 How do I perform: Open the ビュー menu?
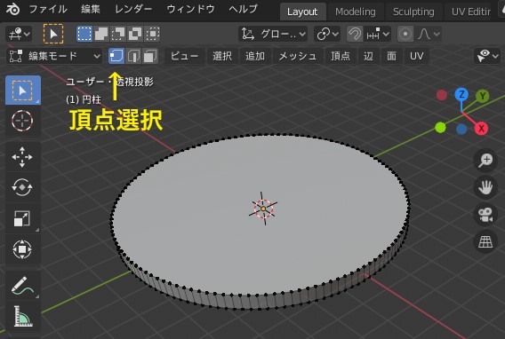tap(185, 56)
